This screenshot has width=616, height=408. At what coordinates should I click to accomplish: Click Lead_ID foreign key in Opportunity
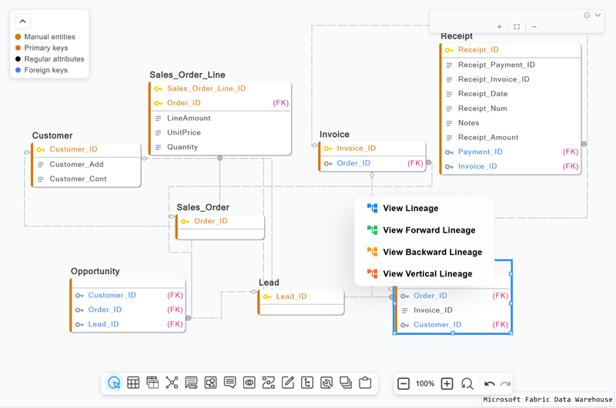point(129,324)
